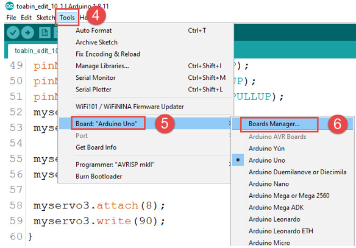Screen dimensions: 356x248
Task: Select Arduino Nano board
Action: tap(293, 184)
